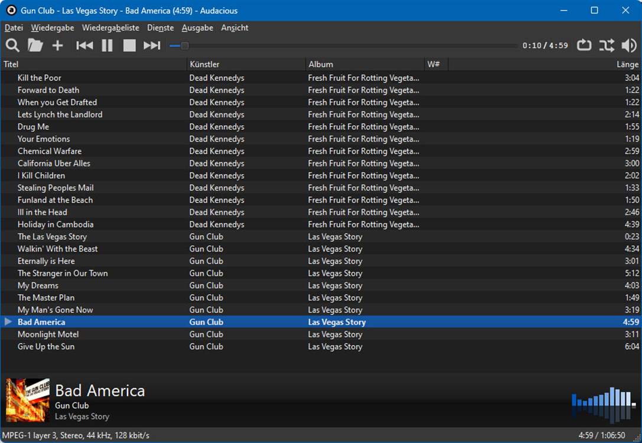Click the Audacious app icon in title bar
The width and height of the screenshot is (642, 443).
(x=11, y=10)
